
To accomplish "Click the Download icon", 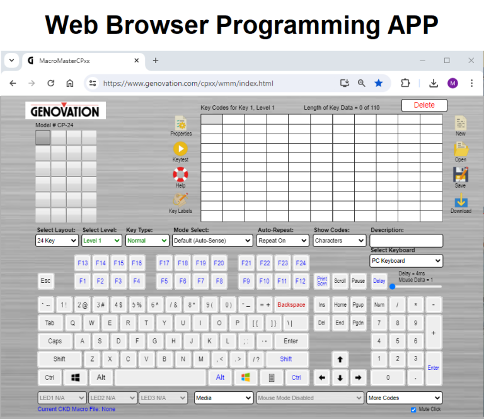I will [461, 201].
